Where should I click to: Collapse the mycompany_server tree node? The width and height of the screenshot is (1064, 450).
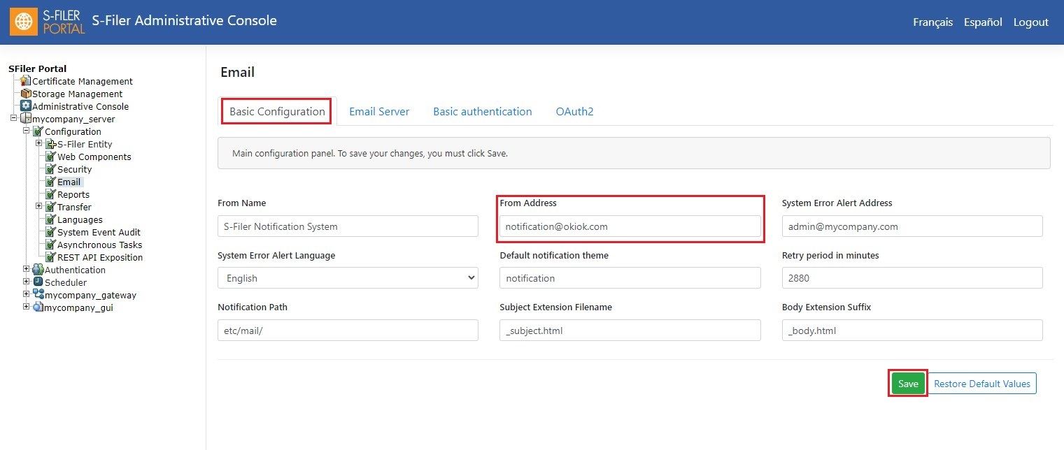pos(13,119)
